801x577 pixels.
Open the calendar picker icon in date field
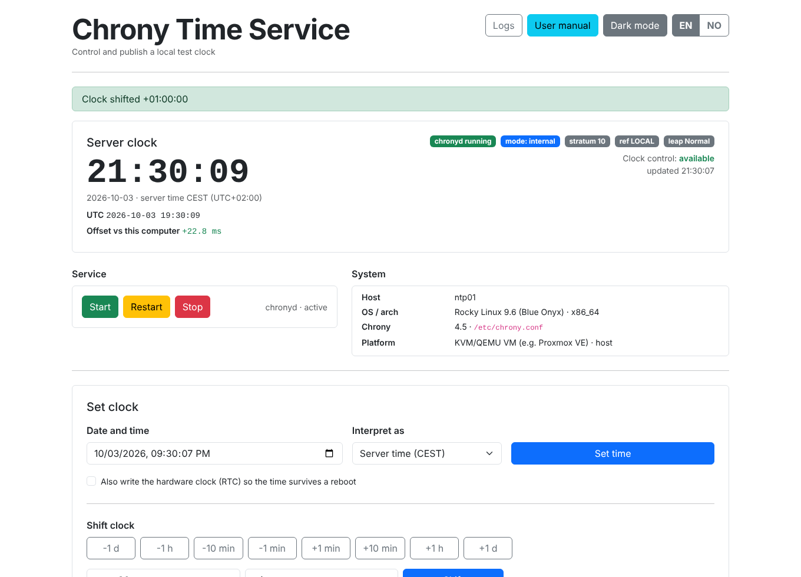(329, 453)
